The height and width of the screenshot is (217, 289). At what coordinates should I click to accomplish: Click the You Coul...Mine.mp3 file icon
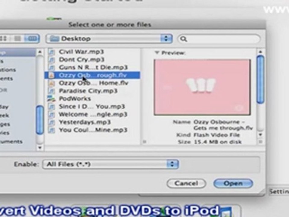(51, 130)
